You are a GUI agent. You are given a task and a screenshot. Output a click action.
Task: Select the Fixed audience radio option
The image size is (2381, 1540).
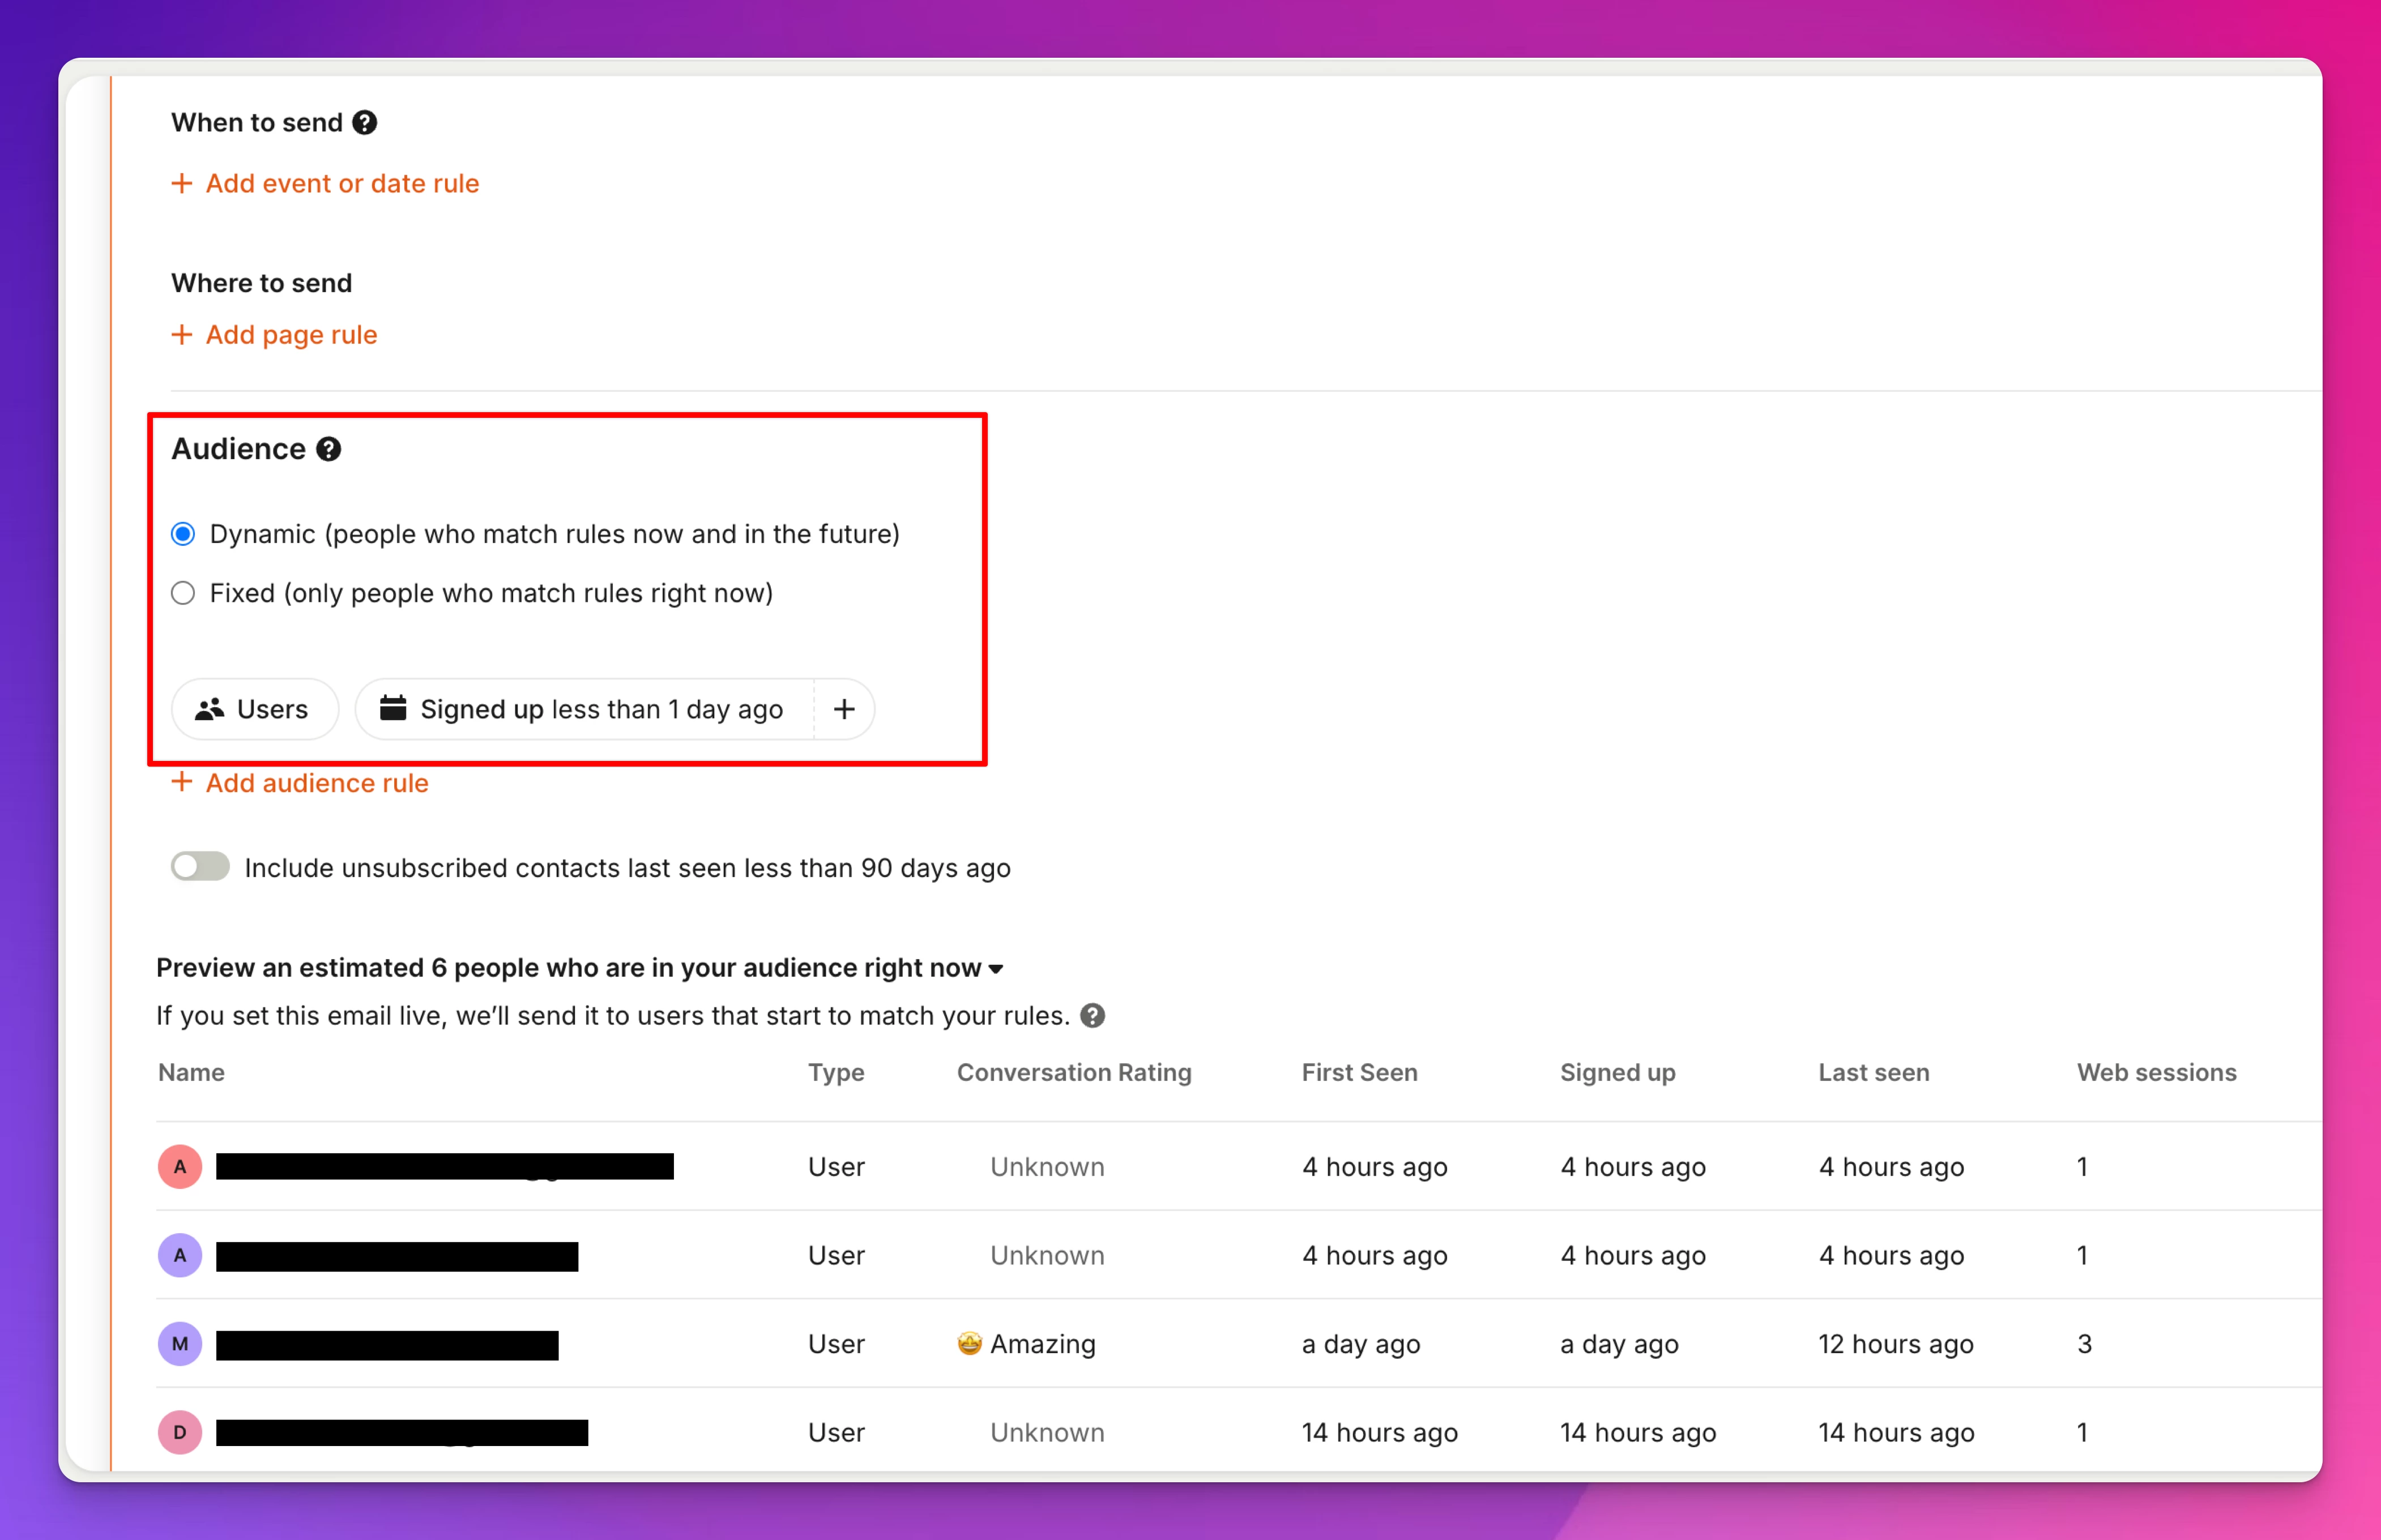point(183,593)
